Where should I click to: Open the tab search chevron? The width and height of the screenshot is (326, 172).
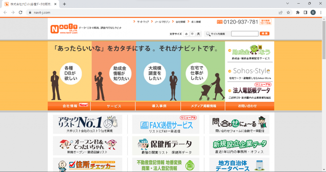point(288,3)
